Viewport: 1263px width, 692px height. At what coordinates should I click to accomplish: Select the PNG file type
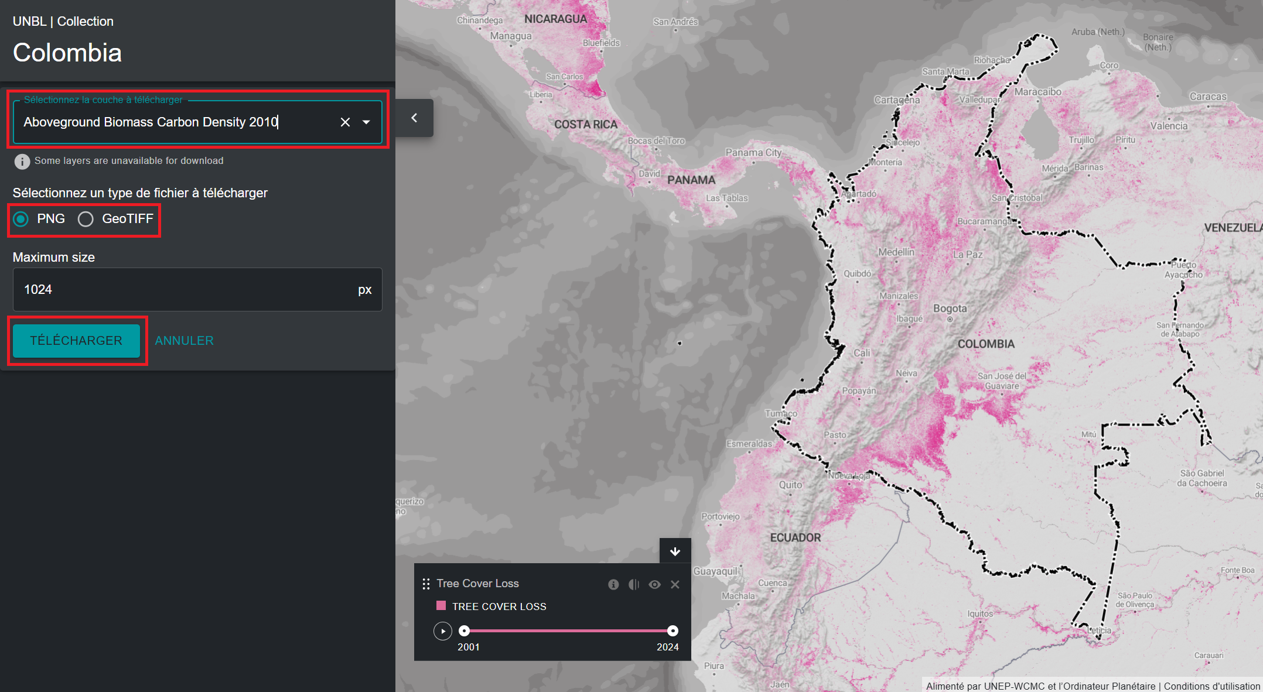(22, 219)
